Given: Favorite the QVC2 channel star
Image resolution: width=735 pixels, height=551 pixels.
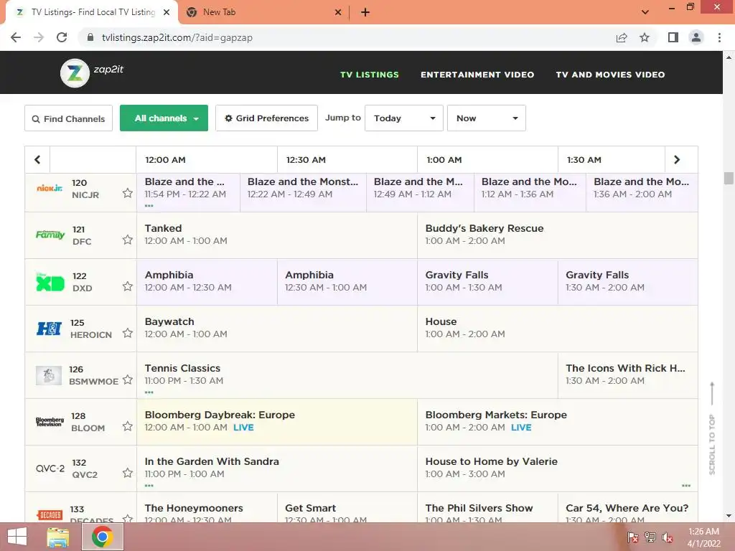Looking at the screenshot, I should coord(128,473).
